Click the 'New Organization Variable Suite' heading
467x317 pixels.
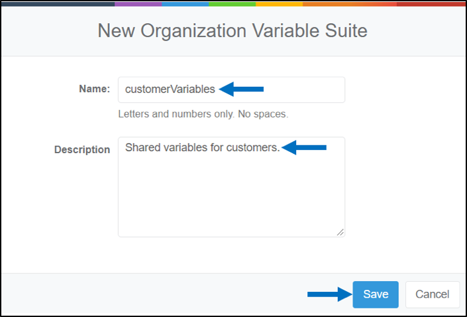click(x=233, y=31)
